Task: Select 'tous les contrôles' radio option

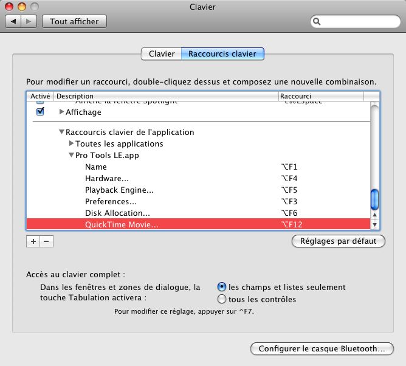Action: click(x=222, y=299)
